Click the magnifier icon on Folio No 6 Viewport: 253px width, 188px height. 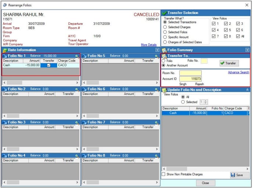tap(157, 89)
